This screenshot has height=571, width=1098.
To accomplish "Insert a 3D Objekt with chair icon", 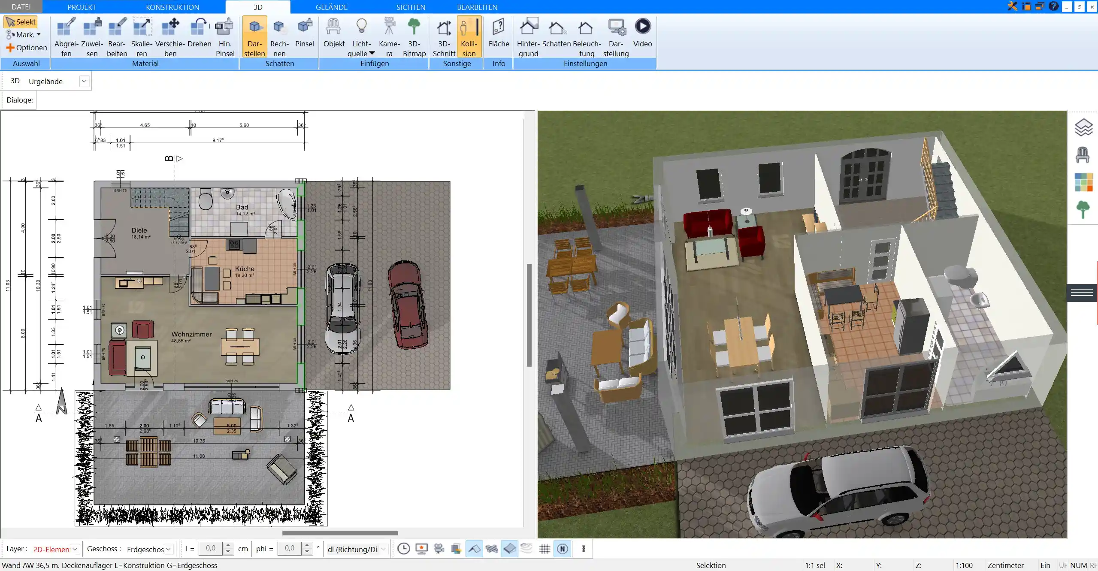I will coord(334,33).
